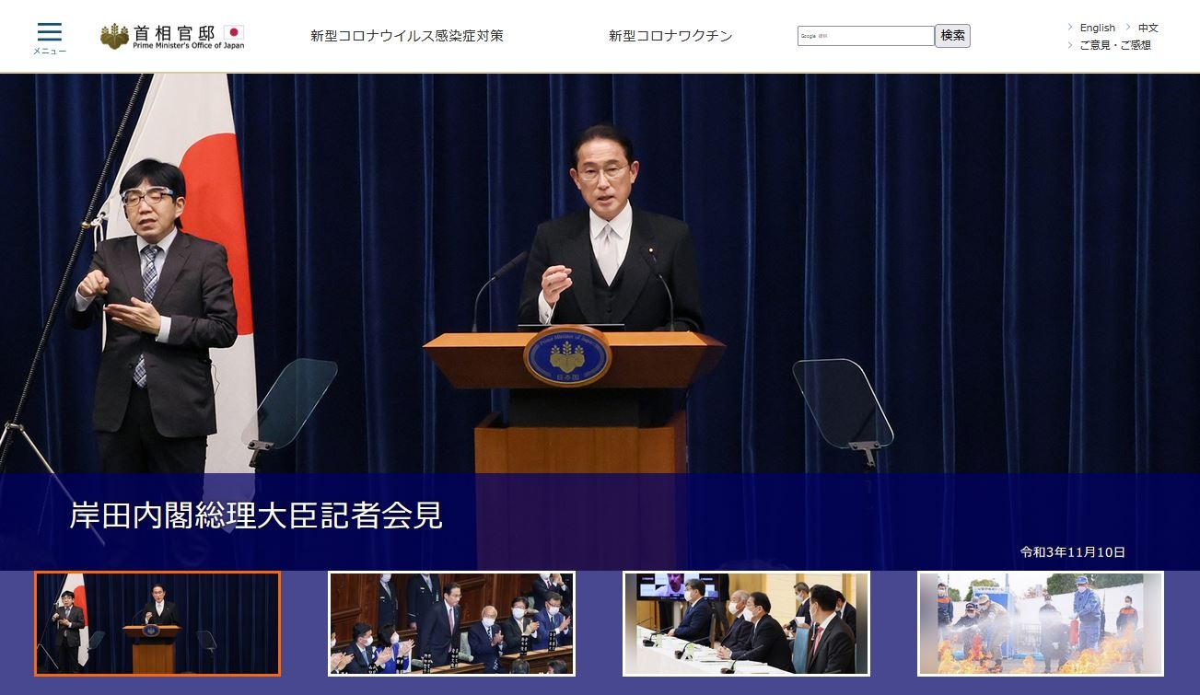
Task: Click the 検索 search button
Action: point(953,36)
